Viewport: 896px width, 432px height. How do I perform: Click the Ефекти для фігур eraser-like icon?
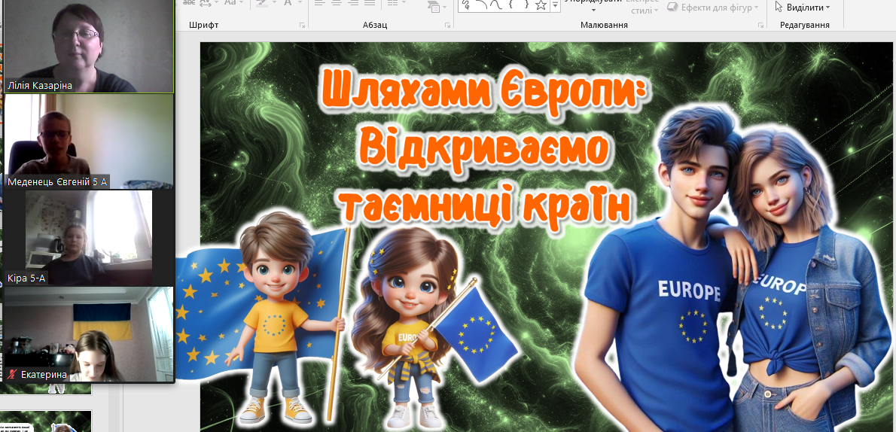[x=672, y=7]
